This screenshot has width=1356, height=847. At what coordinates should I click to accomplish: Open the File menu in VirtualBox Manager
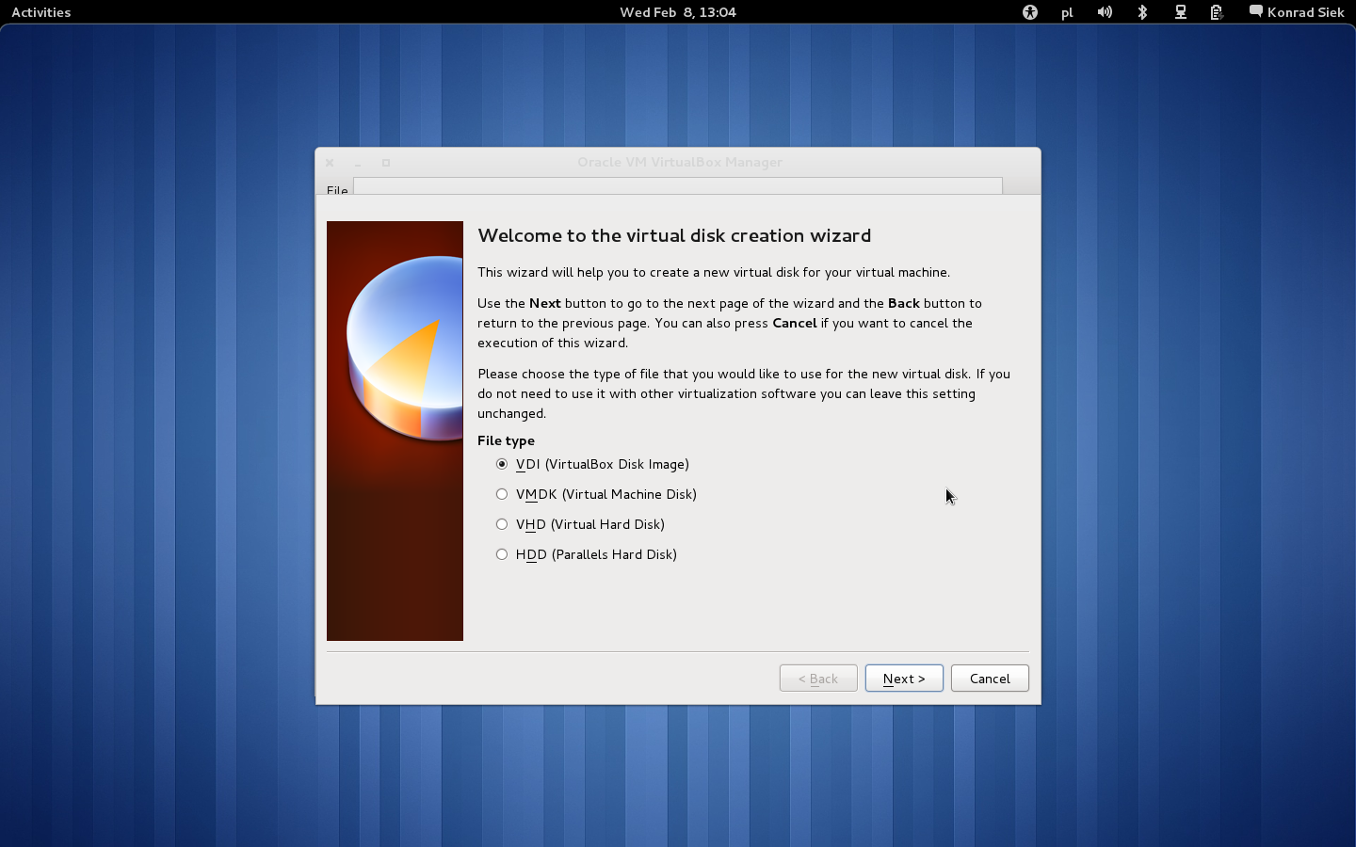coord(337,190)
